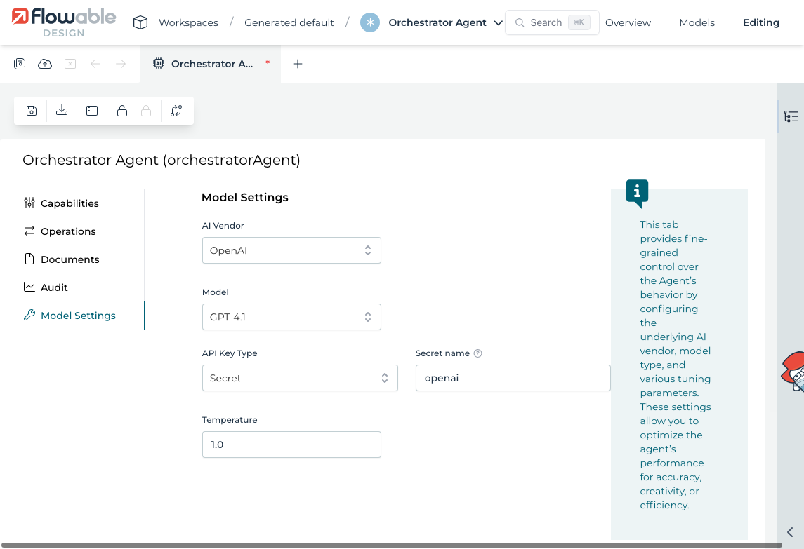Open the Model GPT-4.1 dropdown

(x=291, y=317)
